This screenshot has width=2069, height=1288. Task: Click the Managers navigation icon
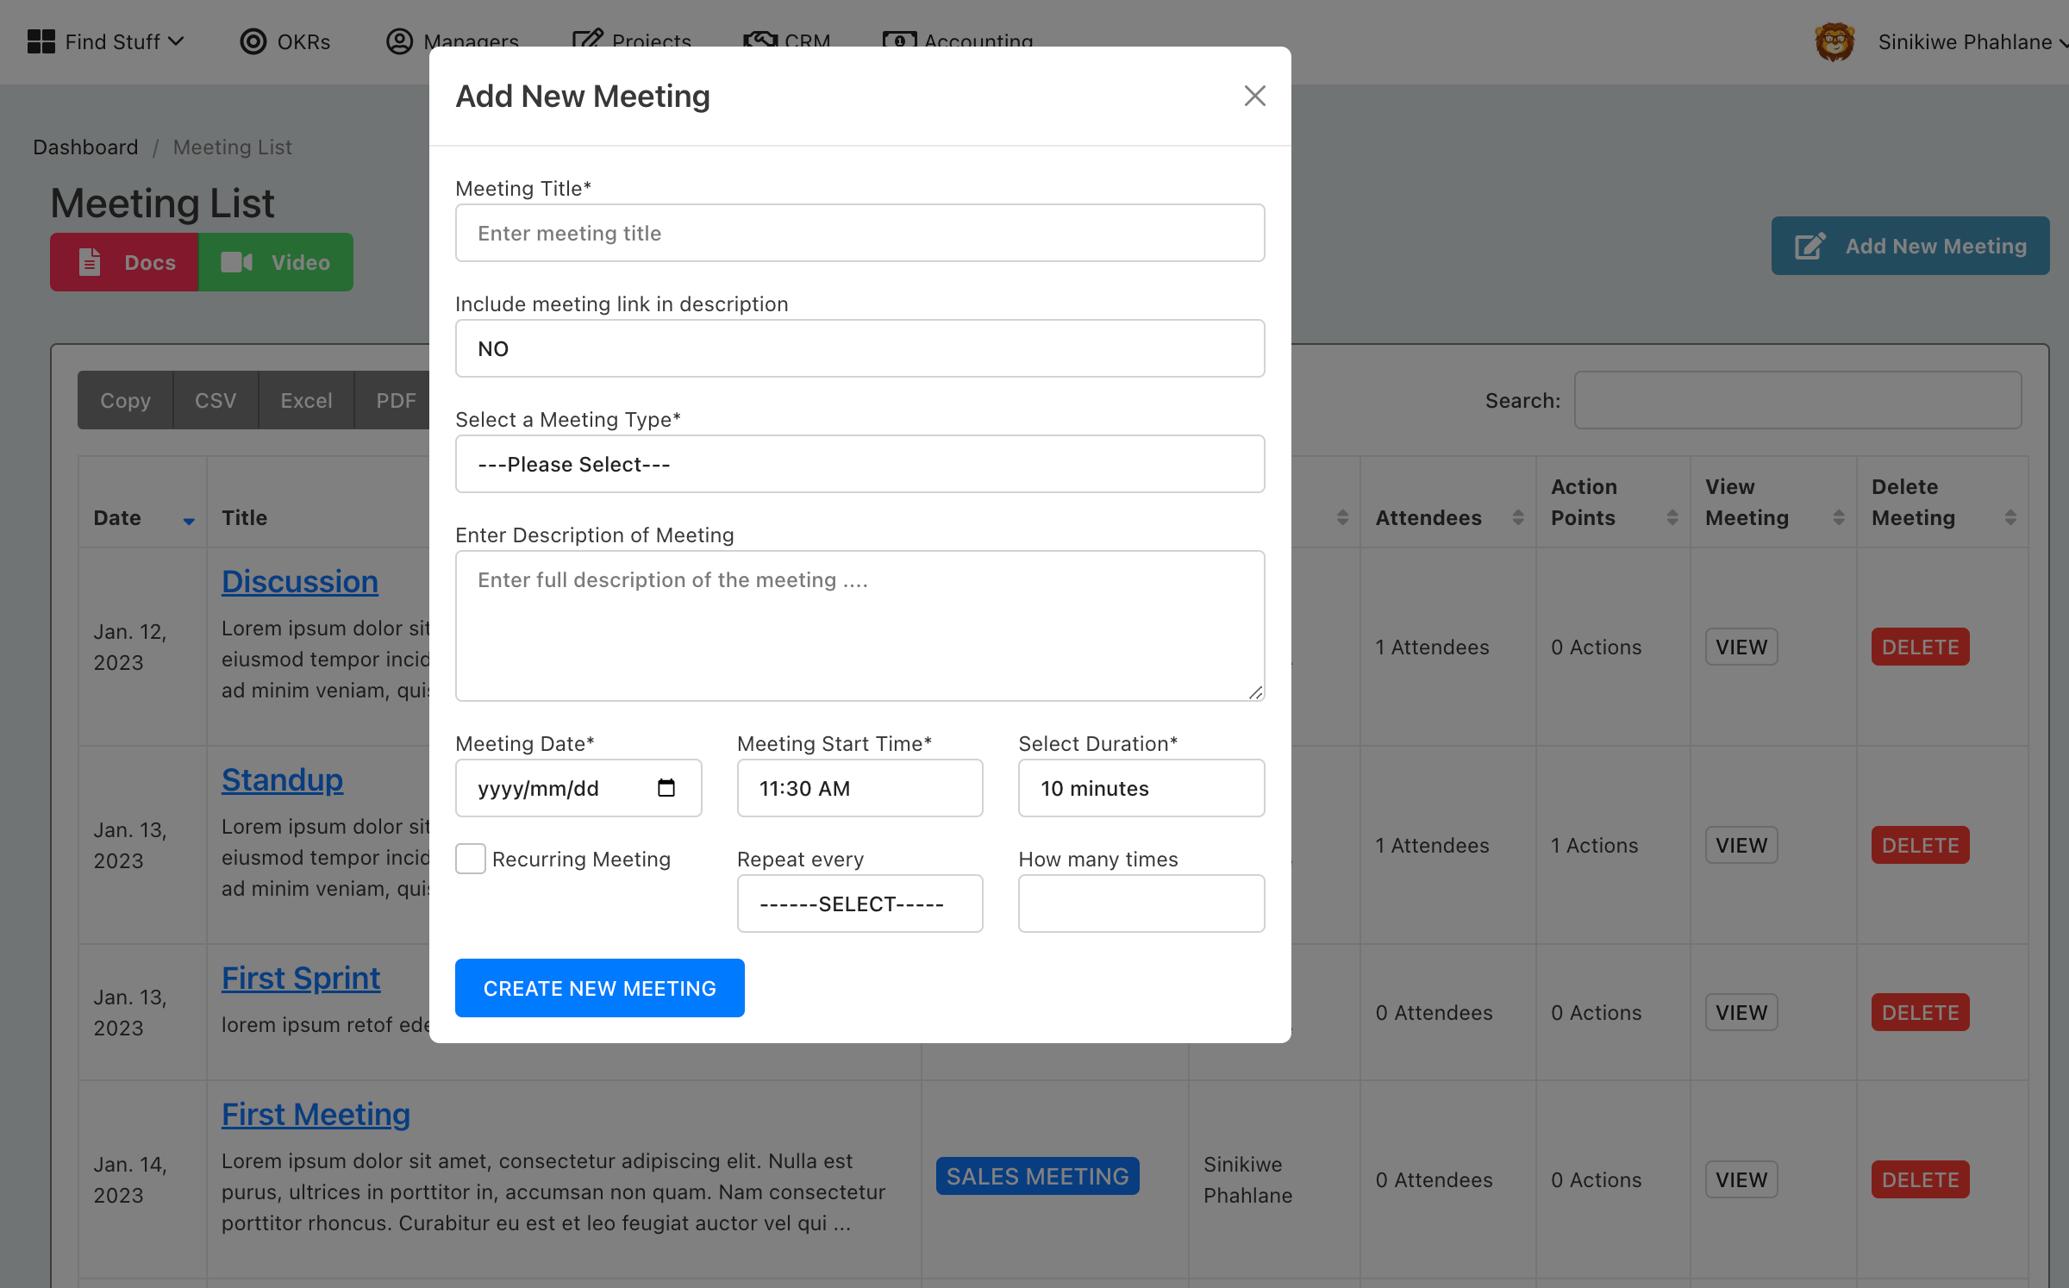tap(401, 40)
